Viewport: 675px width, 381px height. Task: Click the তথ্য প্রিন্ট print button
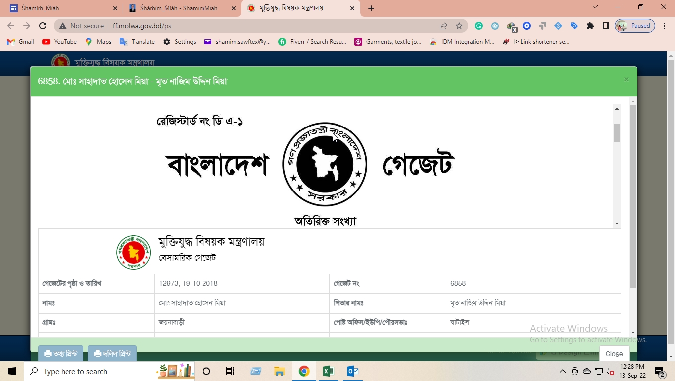coord(61,354)
